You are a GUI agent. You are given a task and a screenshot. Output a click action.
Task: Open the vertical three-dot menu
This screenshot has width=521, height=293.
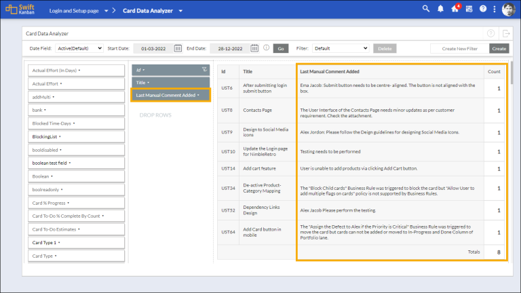495,9
